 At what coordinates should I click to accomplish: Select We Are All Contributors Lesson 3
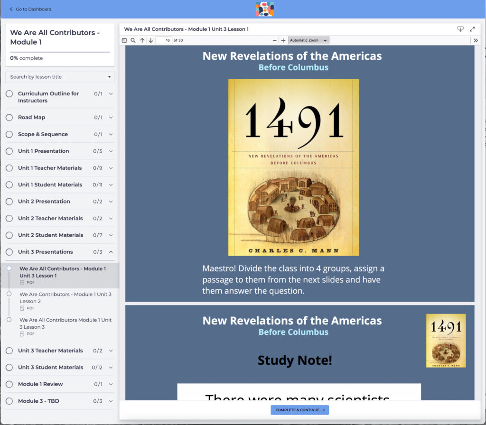65,323
